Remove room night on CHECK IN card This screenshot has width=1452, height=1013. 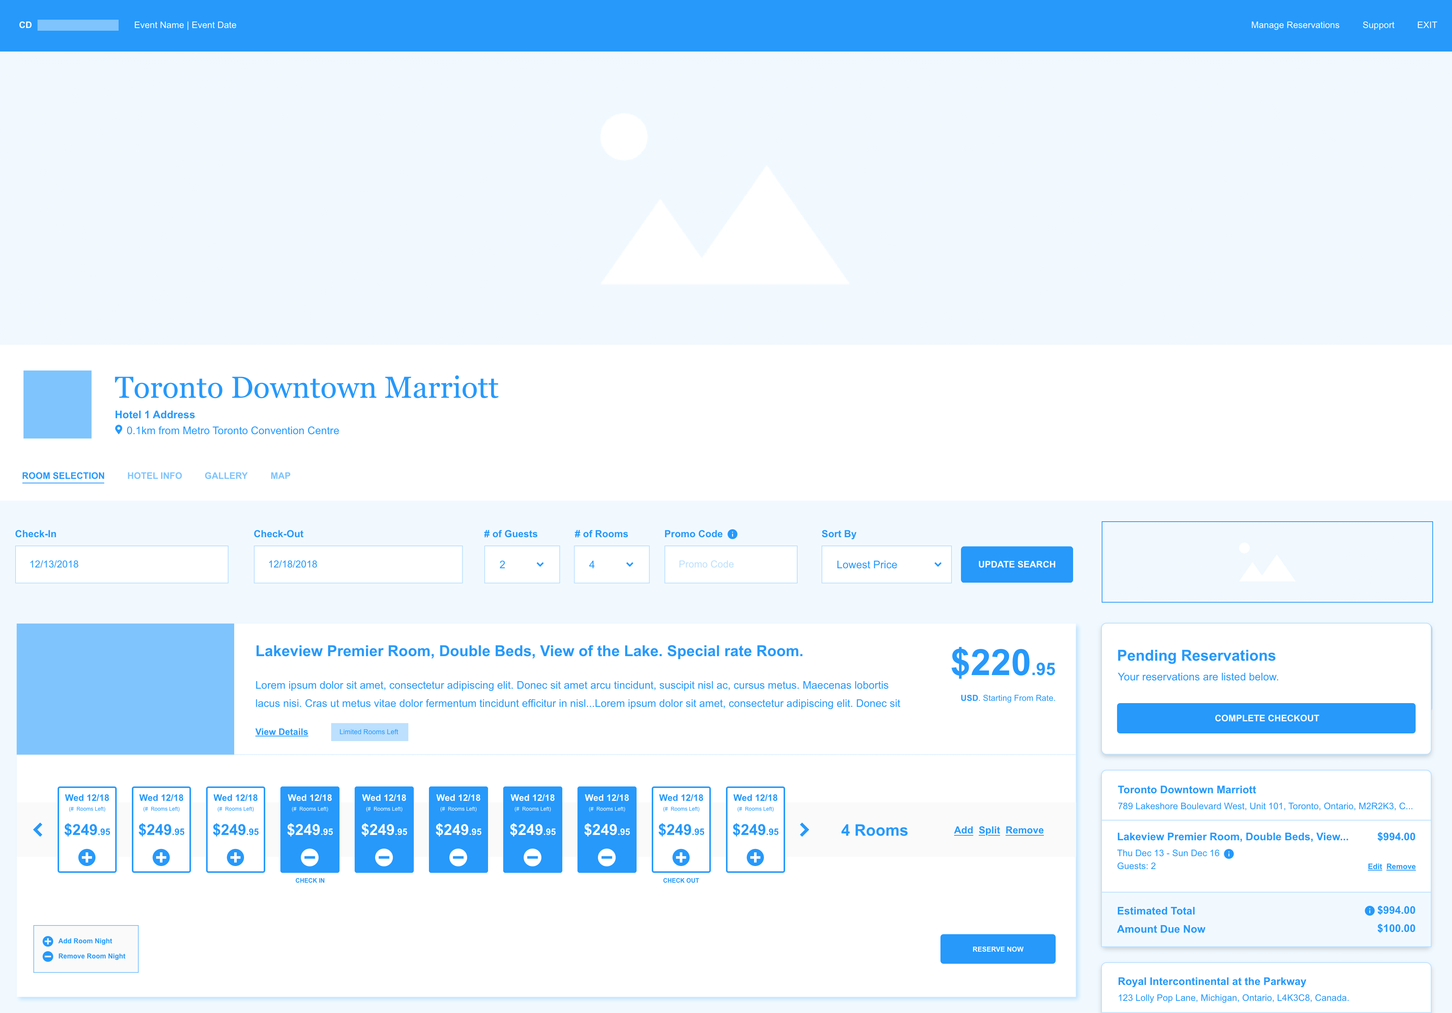coord(310,857)
